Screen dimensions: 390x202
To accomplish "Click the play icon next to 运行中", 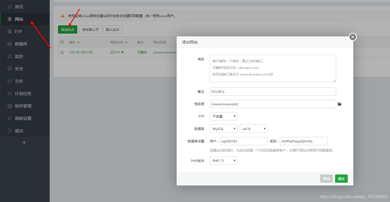I will click(x=123, y=52).
